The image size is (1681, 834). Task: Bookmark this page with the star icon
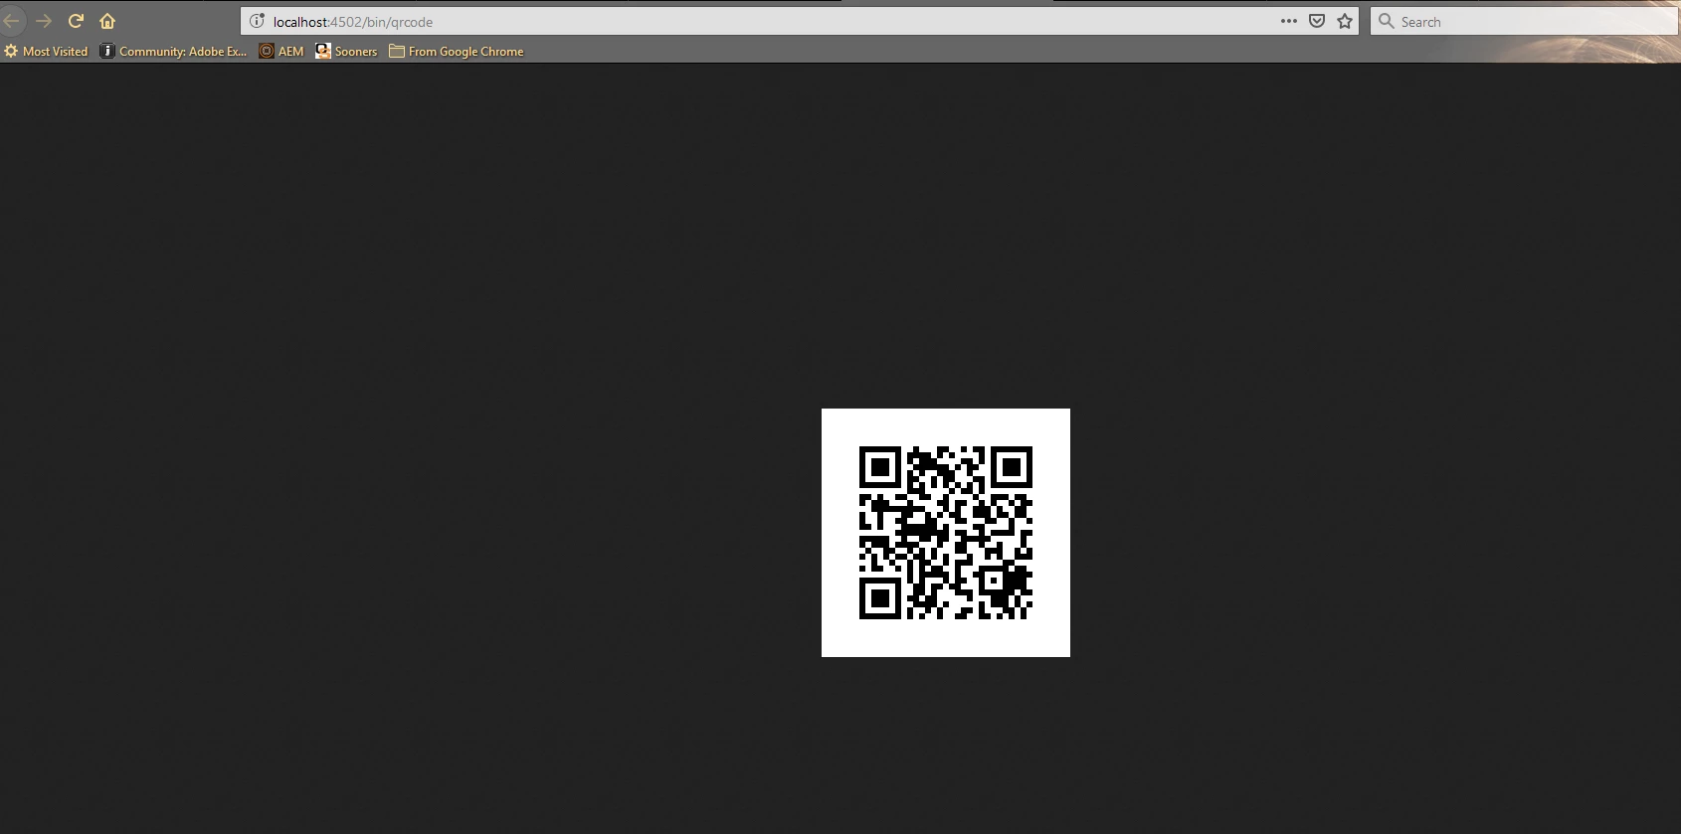point(1345,21)
